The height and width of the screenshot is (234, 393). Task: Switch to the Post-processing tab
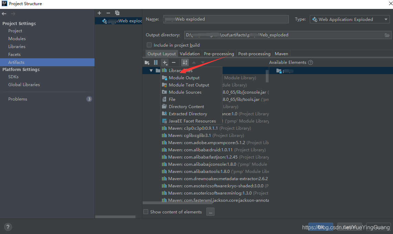(254, 54)
